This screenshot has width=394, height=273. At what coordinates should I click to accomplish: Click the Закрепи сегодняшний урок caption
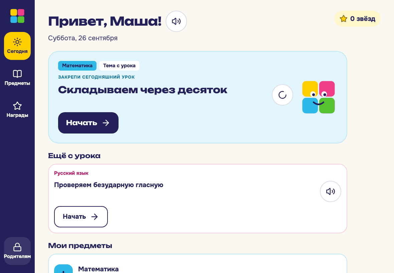[96, 77]
